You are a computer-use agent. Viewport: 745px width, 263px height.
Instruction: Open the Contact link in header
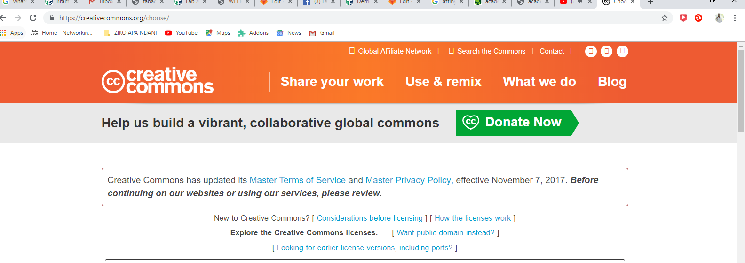[552, 51]
